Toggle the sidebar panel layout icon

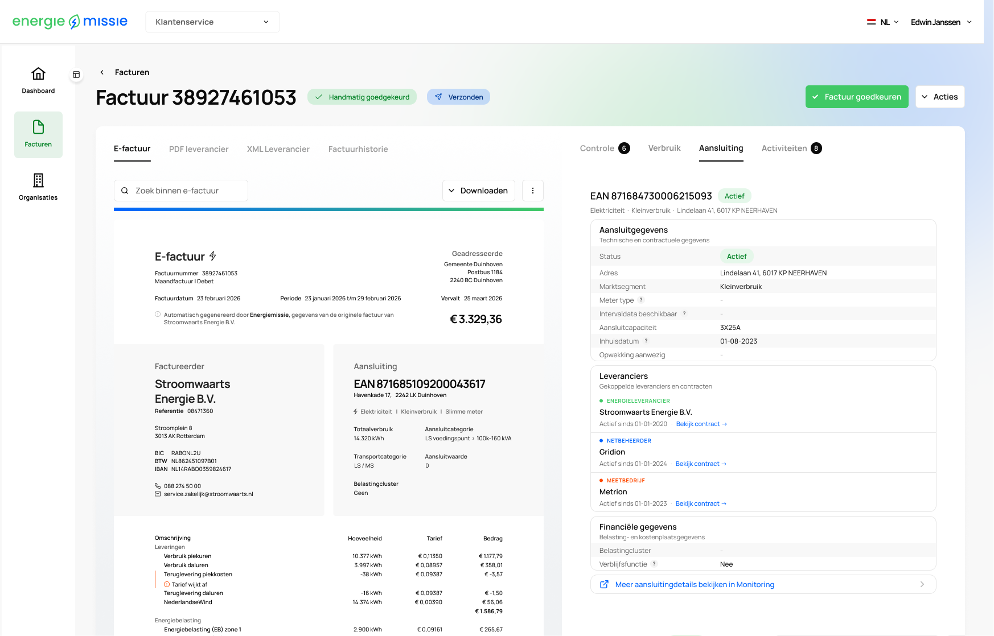76,75
